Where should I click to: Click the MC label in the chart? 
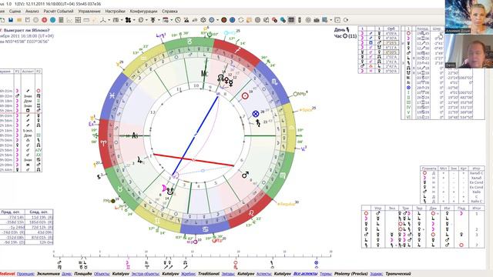(204, 74)
